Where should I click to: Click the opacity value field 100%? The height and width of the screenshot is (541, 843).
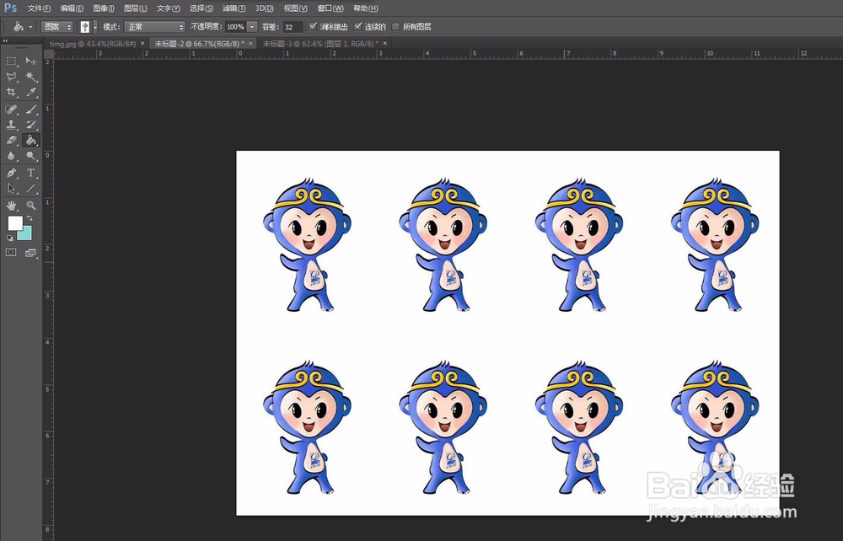pyautogui.click(x=235, y=27)
